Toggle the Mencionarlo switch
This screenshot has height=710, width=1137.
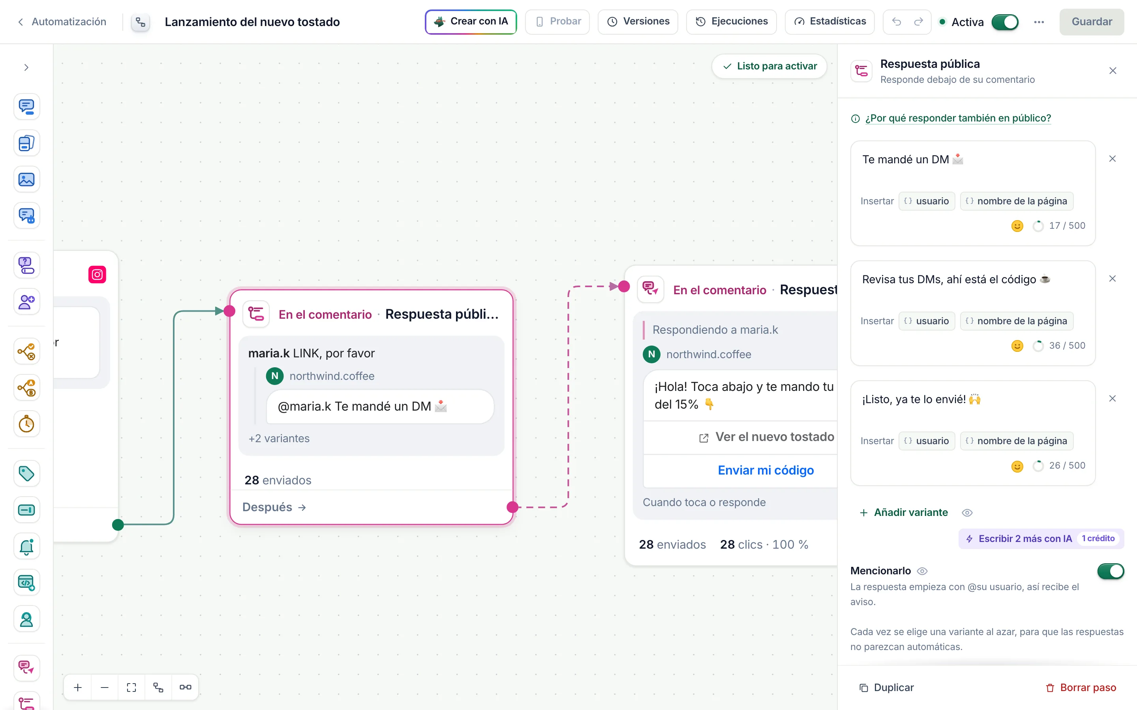[1111, 571]
